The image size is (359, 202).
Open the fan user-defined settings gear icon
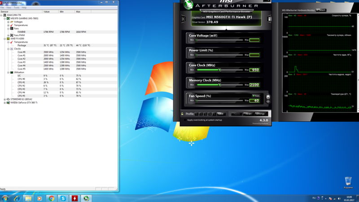(x=268, y=98)
